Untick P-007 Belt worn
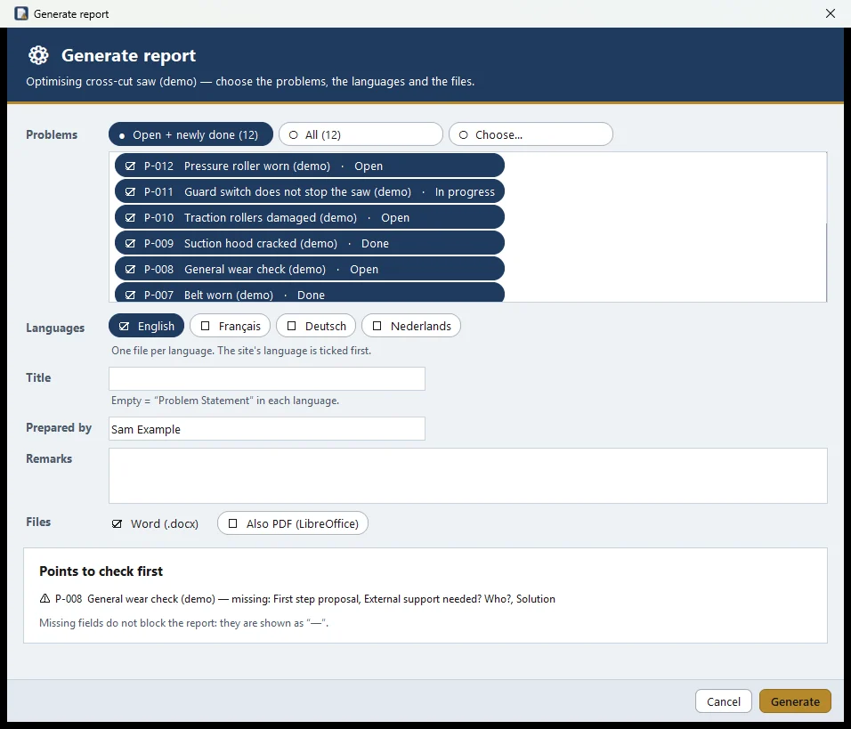The image size is (851, 729). point(310,293)
